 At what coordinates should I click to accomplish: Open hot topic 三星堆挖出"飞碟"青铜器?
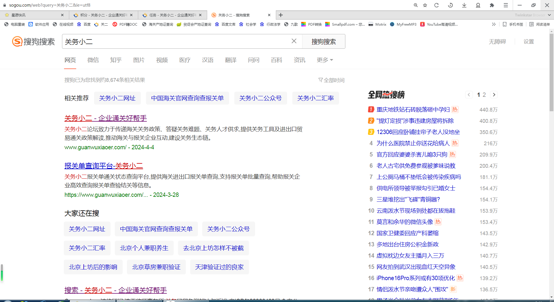[408, 199]
